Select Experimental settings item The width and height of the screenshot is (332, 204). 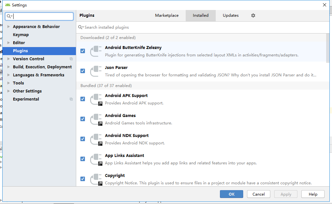(26, 99)
